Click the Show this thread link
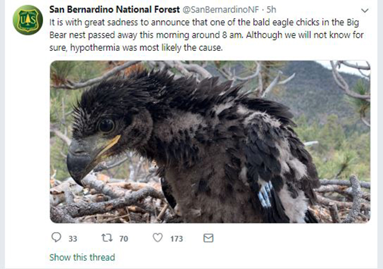The width and height of the screenshot is (383, 269). point(82,258)
